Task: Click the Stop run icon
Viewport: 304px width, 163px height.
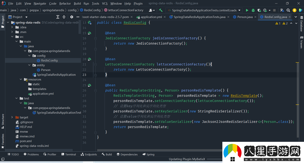Action: pyautogui.click(x=274, y=10)
